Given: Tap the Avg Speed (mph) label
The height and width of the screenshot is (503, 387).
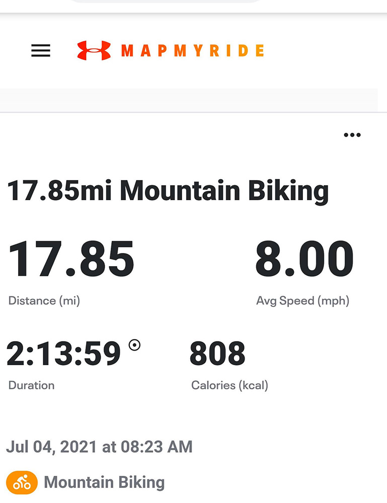Looking at the screenshot, I should (x=302, y=301).
